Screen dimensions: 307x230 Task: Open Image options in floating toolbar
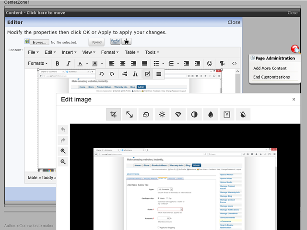coord(159,74)
